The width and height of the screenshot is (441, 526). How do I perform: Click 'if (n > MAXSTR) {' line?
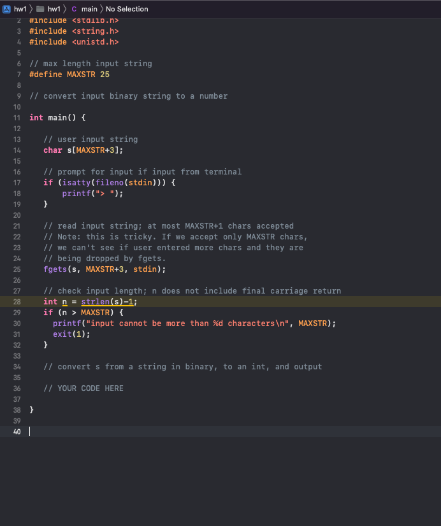coord(83,313)
